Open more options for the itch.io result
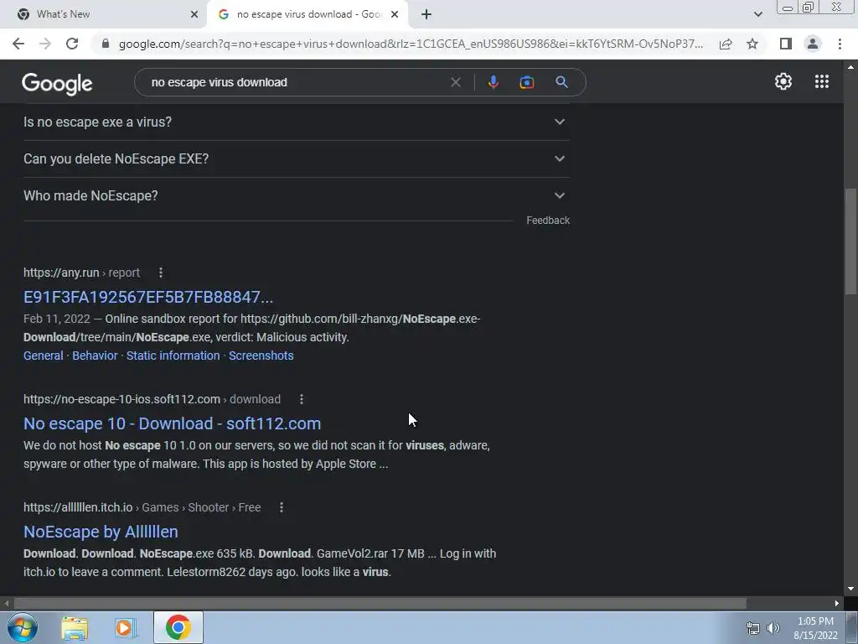This screenshot has width=858, height=644. [282, 507]
